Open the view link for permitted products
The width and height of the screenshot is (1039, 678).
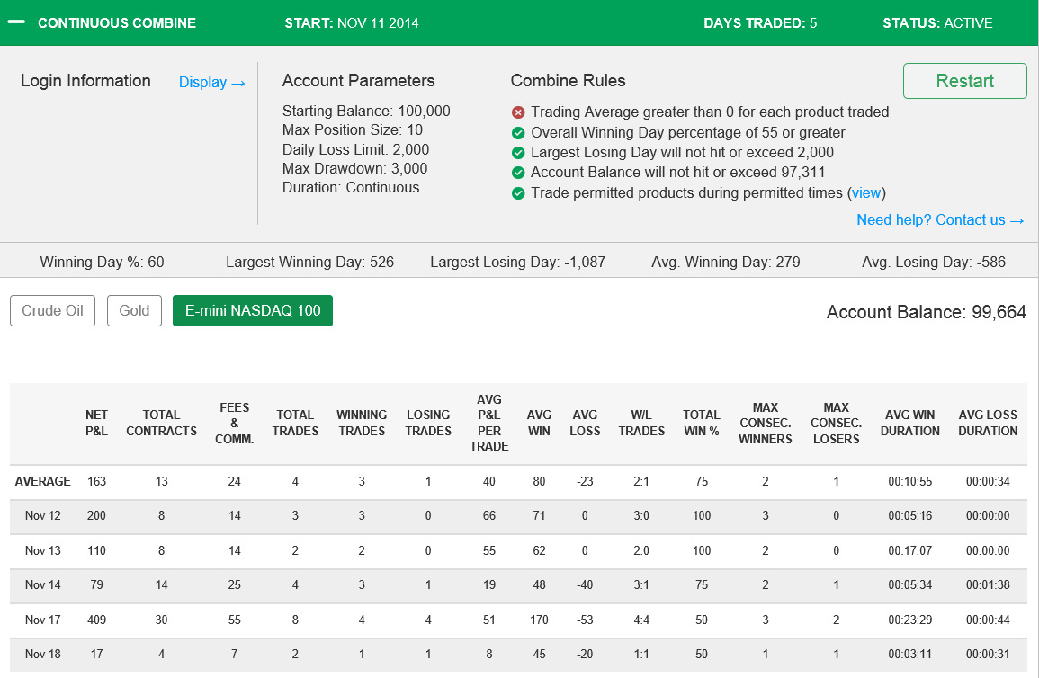click(866, 192)
